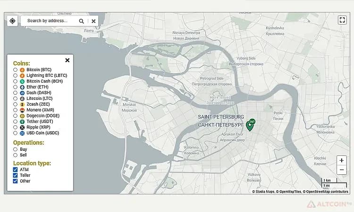Select Tether (USDT) radio button
This screenshot has height=212, width=354.
pos(15,122)
